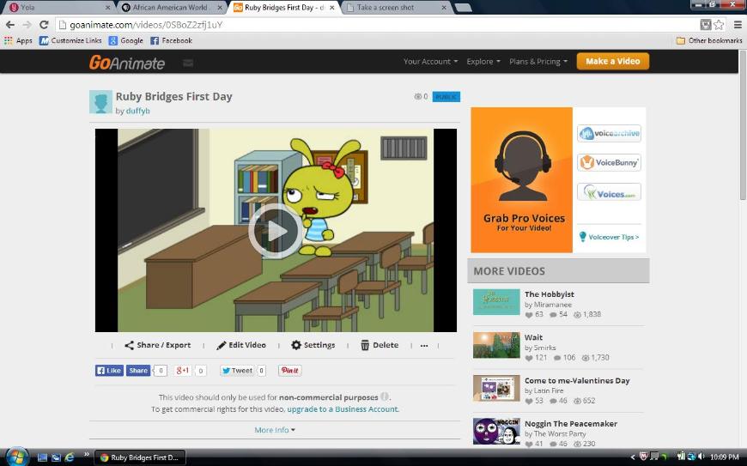This screenshot has height=466, width=747.
Task: Click the extension icon beside the star
Action: 706,25
